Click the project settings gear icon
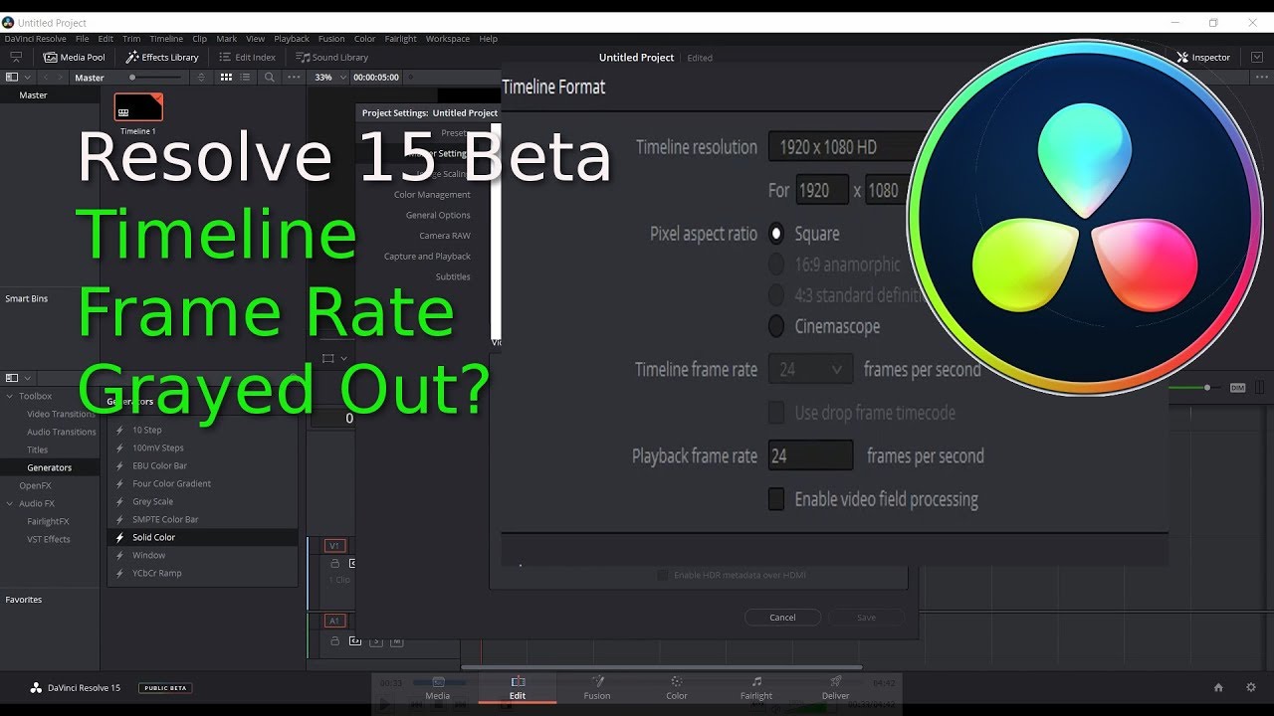Viewport: 1274px width, 716px height. click(1251, 687)
